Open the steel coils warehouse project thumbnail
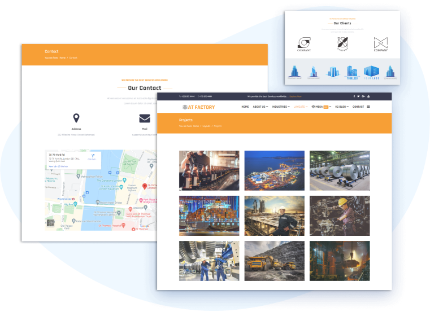430x312 pixels. [340, 170]
